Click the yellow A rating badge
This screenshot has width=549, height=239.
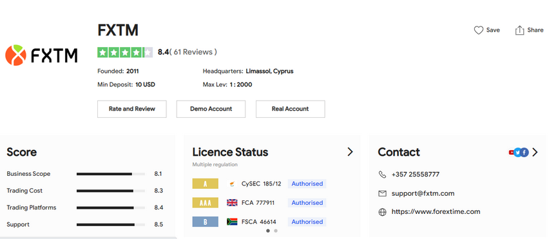tap(205, 184)
